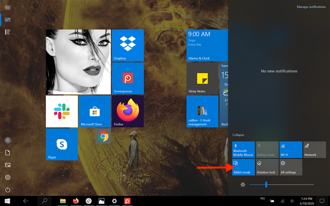Open the Slack tile
330x206 pixels.
click(62, 111)
